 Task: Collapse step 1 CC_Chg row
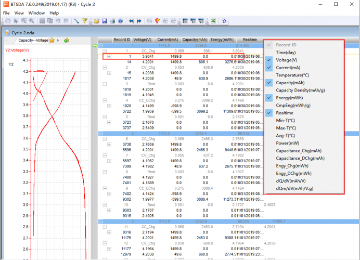tap(105, 51)
